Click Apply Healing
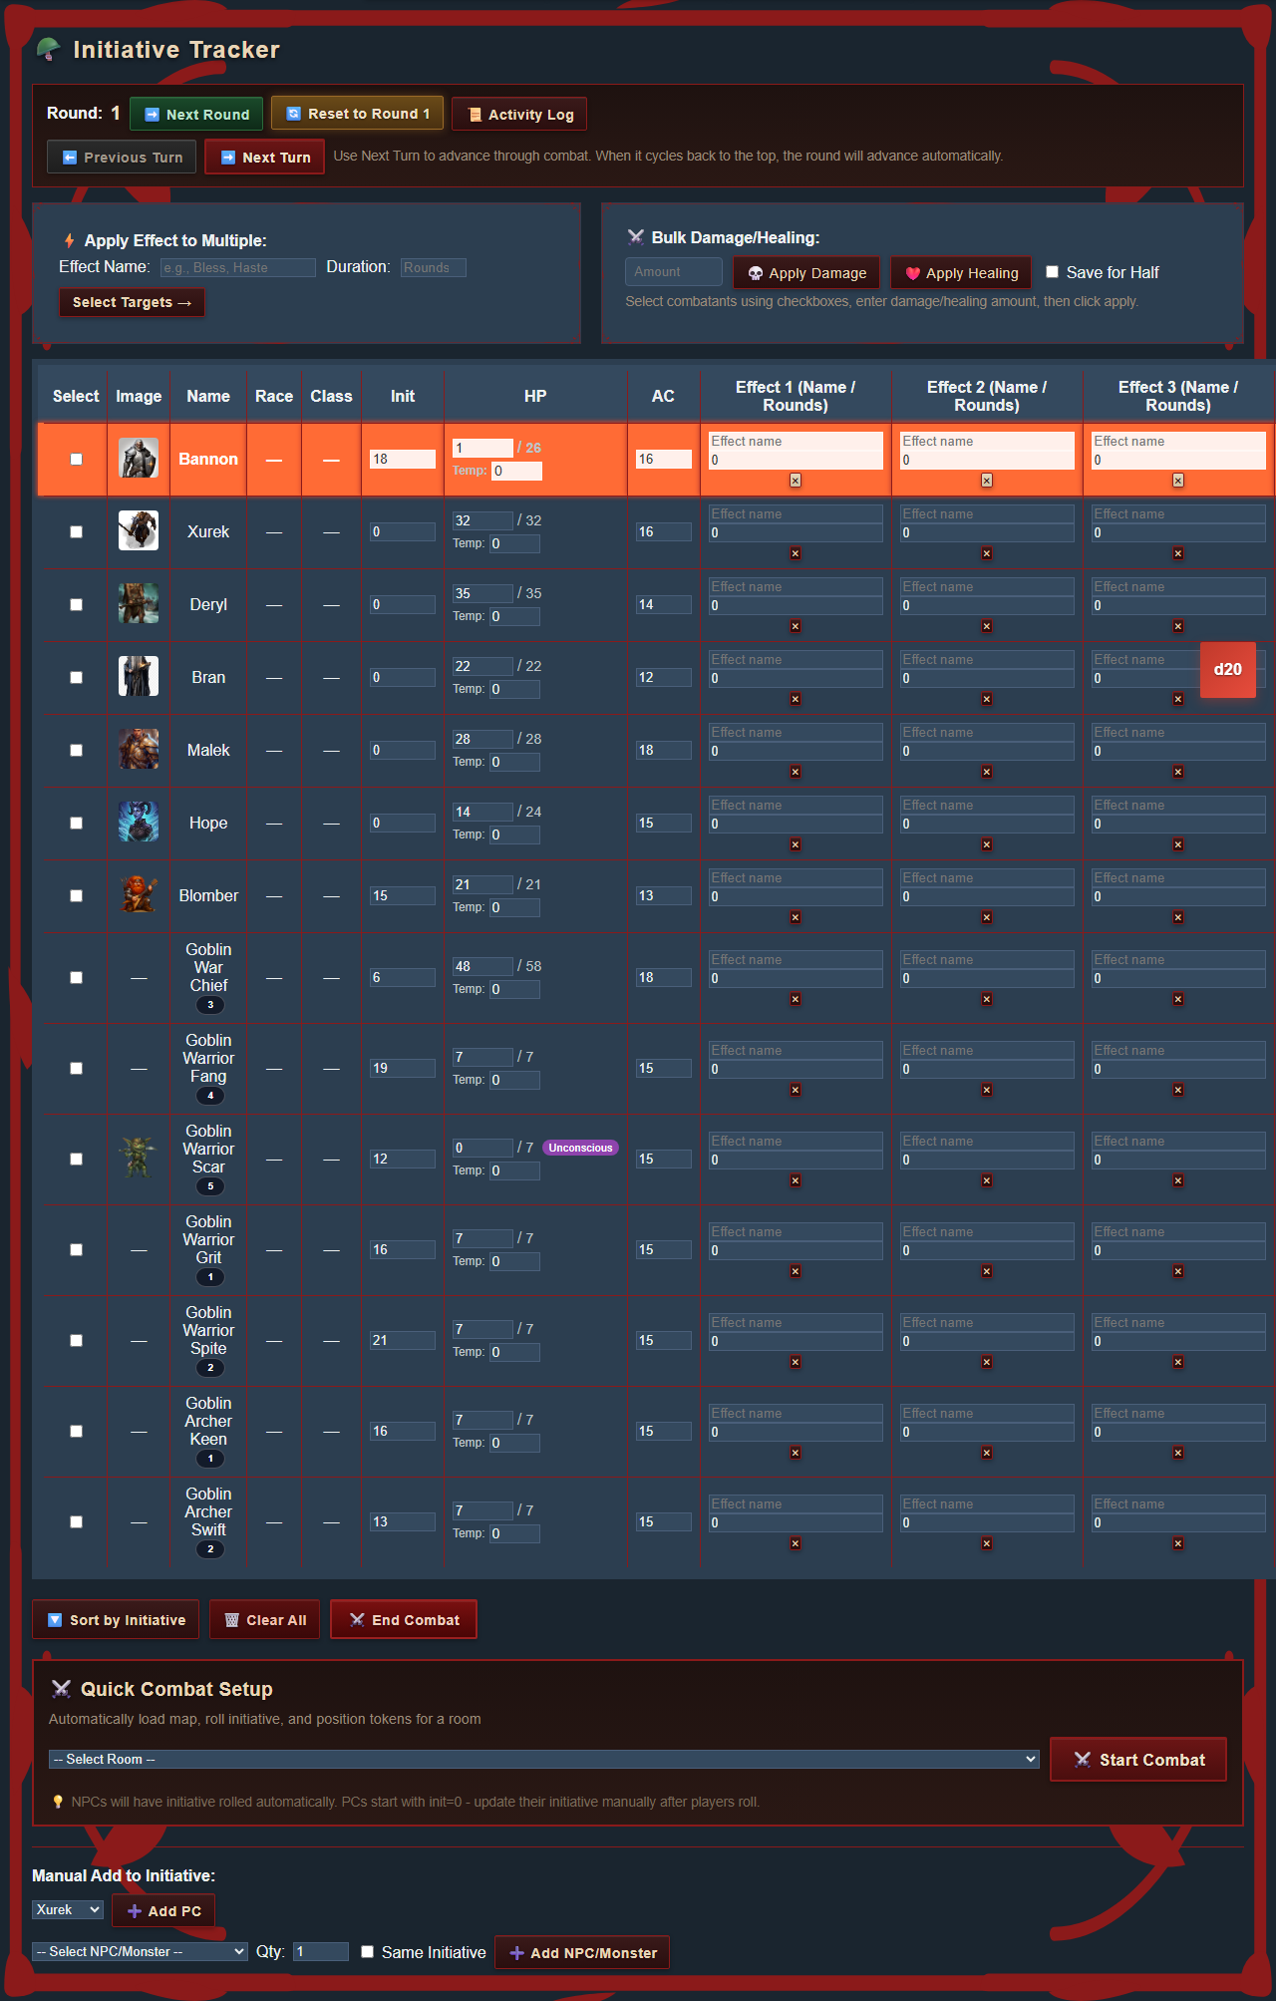This screenshot has height=2001, width=1276. pyautogui.click(x=961, y=273)
